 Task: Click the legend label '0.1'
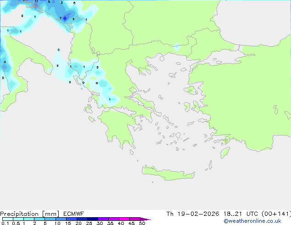click(5, 223)
